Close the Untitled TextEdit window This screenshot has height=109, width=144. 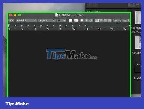point(10,15)
